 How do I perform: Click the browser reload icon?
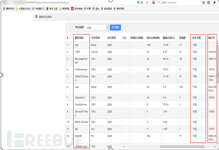click(x=147, y=2)
